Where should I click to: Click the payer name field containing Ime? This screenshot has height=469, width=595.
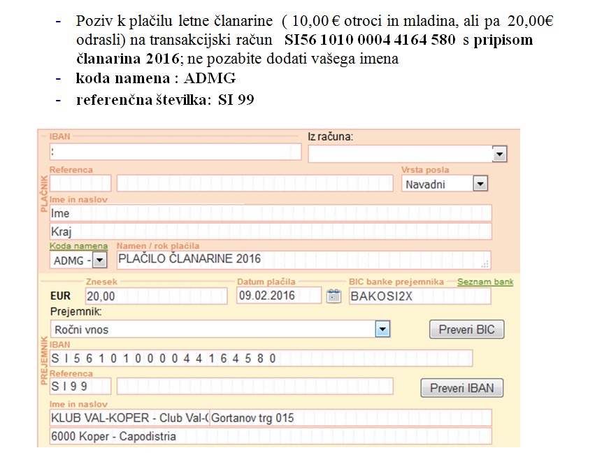point(270,213)
